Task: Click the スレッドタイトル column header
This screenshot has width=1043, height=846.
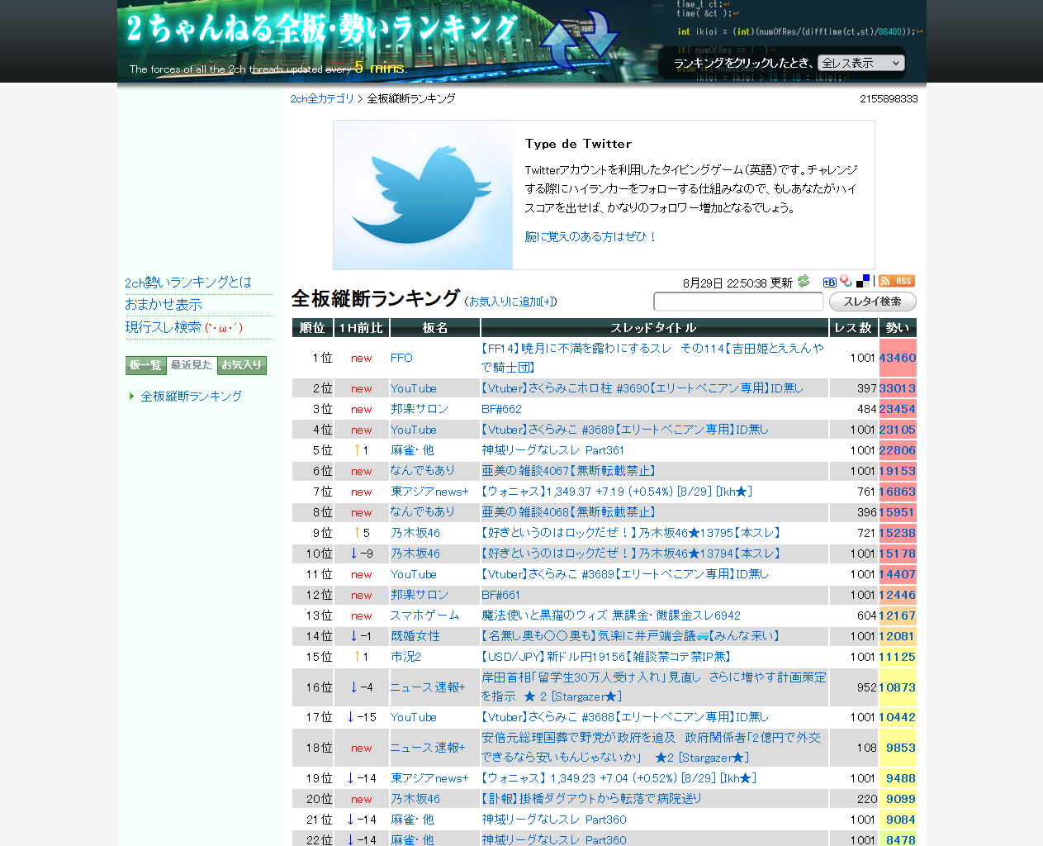Action: pos(654,328)
